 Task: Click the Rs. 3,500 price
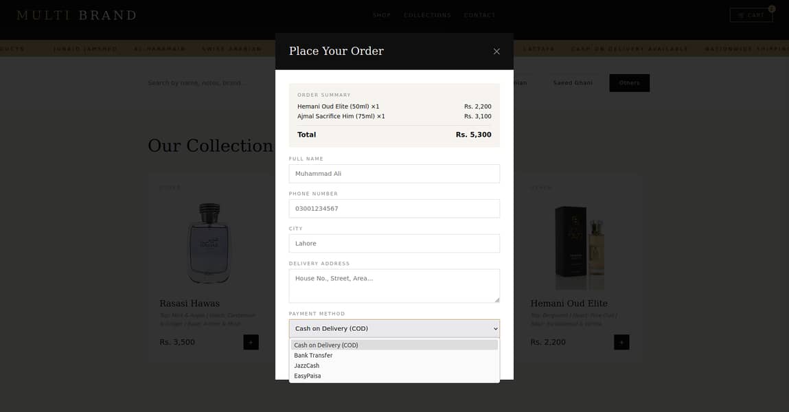click(x=177, y=342)
